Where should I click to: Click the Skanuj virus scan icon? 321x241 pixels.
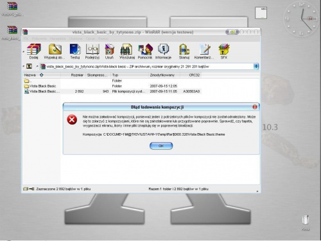point(184,51)
